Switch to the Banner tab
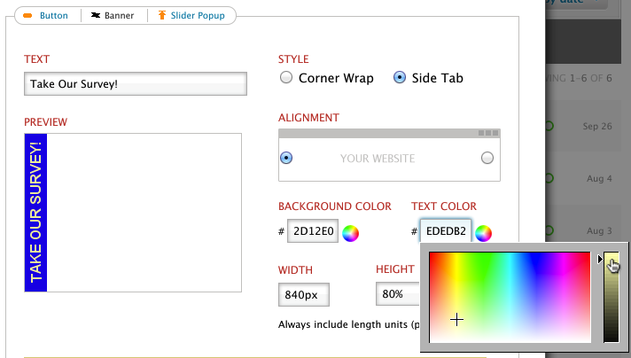The height and width of the screenshot is (358, 631). tap(113, 16)
